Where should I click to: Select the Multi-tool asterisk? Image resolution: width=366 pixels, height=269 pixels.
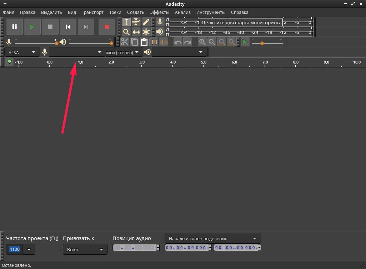pos(146,32)
